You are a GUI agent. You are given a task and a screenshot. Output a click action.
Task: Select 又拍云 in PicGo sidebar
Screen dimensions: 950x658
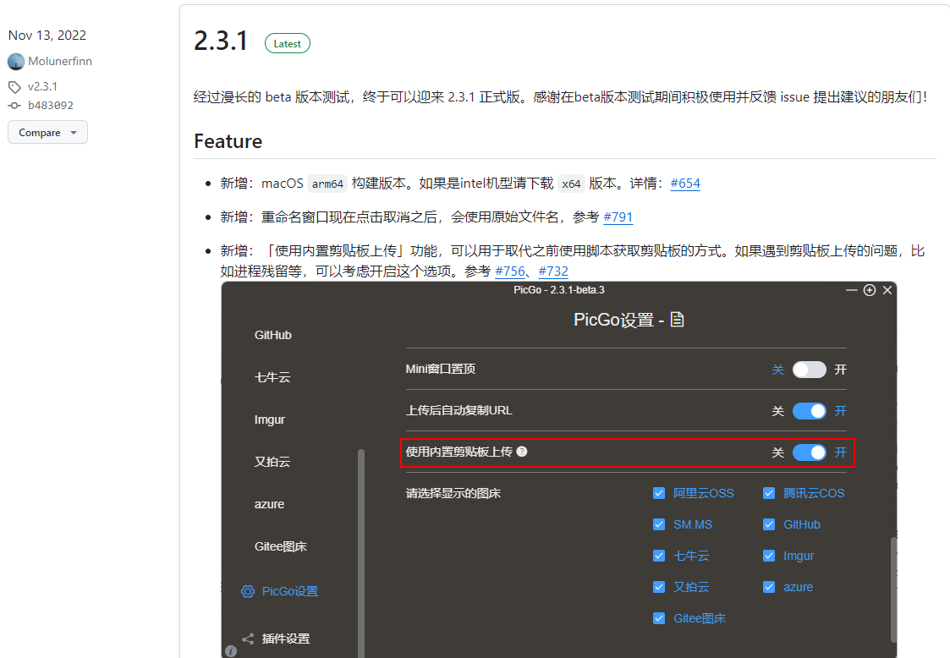tap(272, 462)
